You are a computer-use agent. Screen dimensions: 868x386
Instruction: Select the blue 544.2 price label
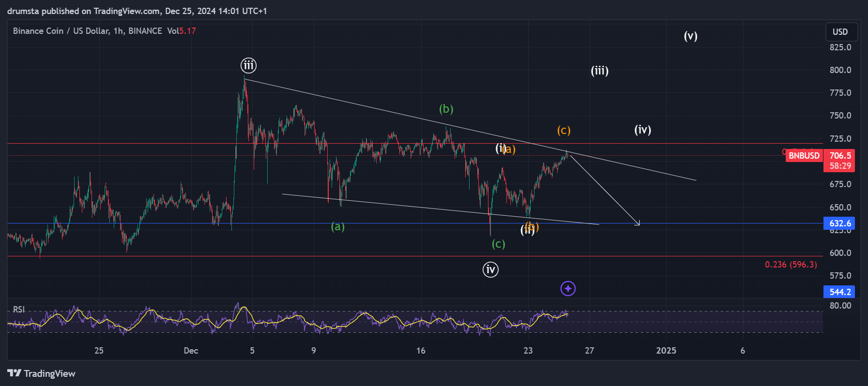pos(839,292)
